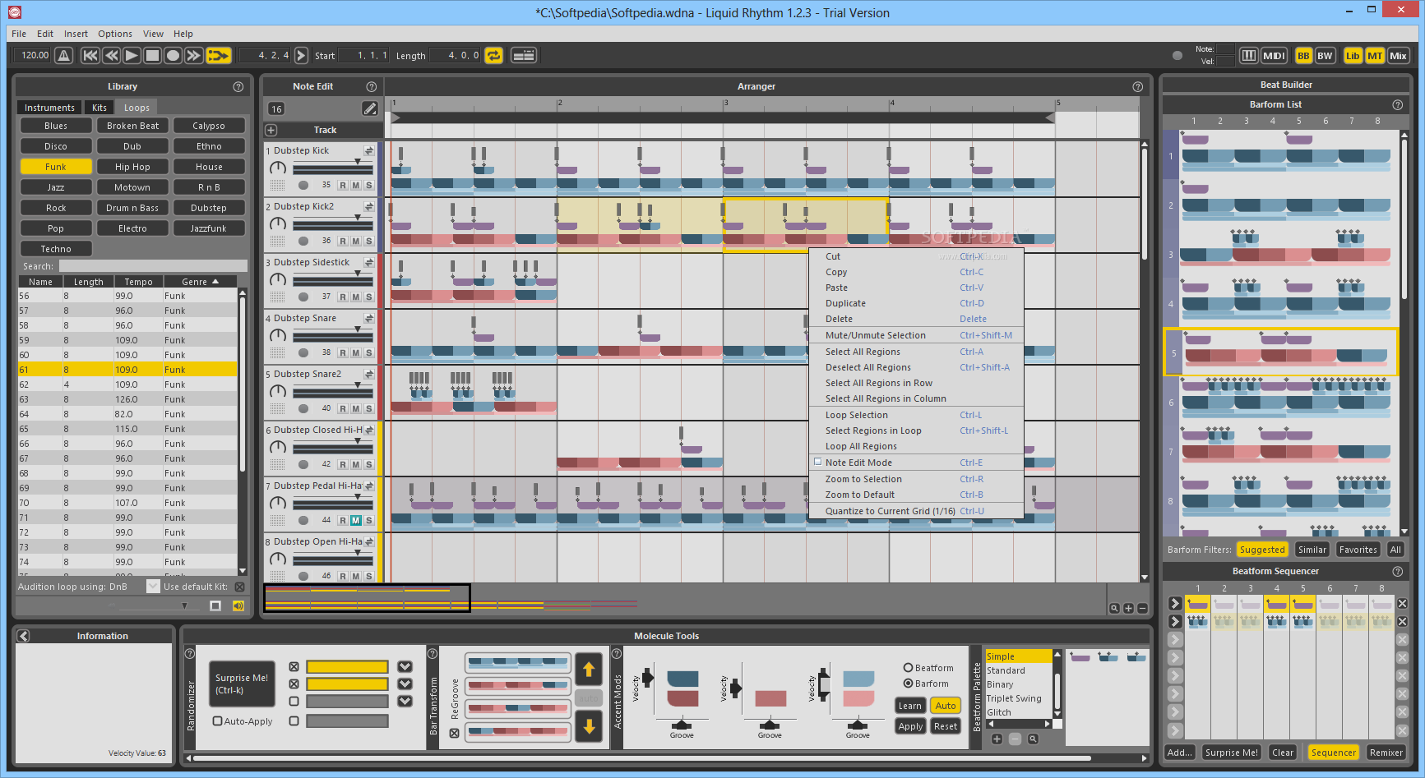Viewport: 1425px width, 778px height.
Task: Open the Options menu
Action: point(115,34)
